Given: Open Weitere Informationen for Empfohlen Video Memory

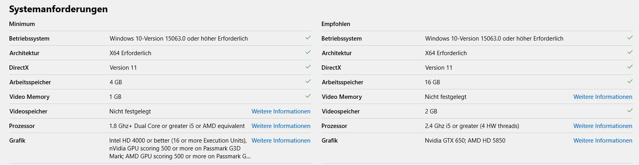Looking at the screenshot, I should (x=603, y=97).
